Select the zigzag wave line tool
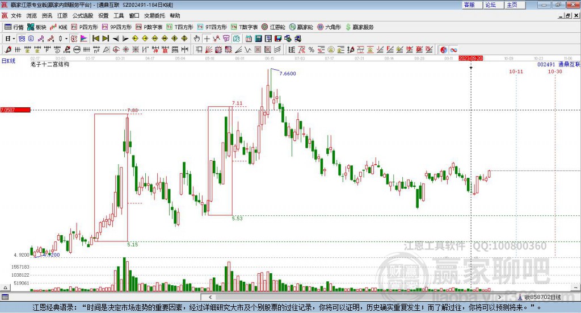This screenshot has width=581, height=313. tap(247, 49)
